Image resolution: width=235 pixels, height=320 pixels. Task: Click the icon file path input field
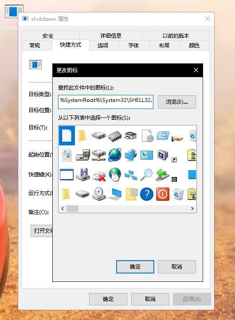click(106, 101)
